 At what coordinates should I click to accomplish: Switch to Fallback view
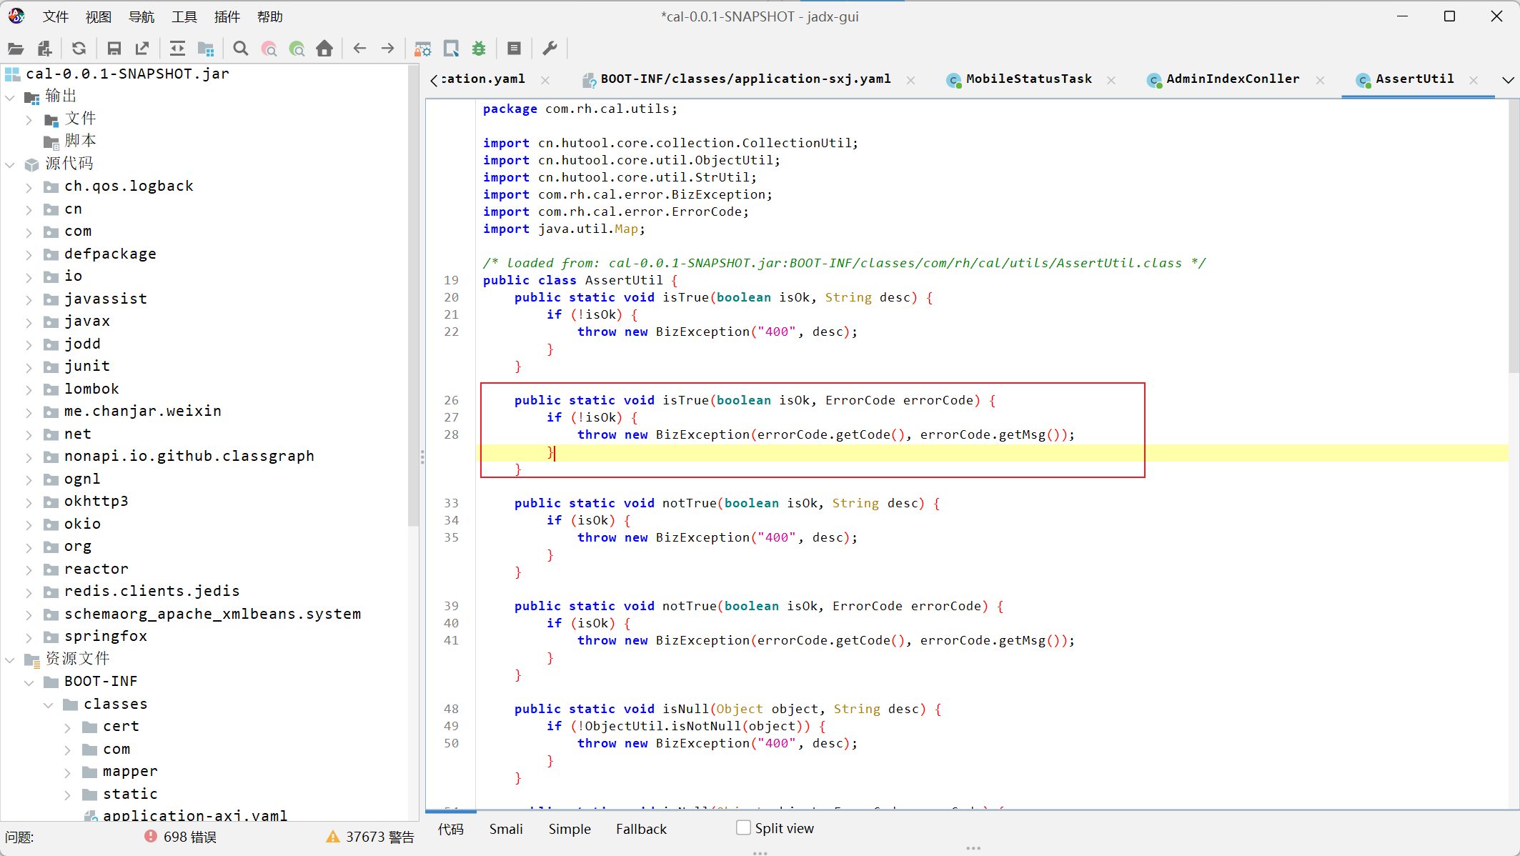tap(641, 829)
